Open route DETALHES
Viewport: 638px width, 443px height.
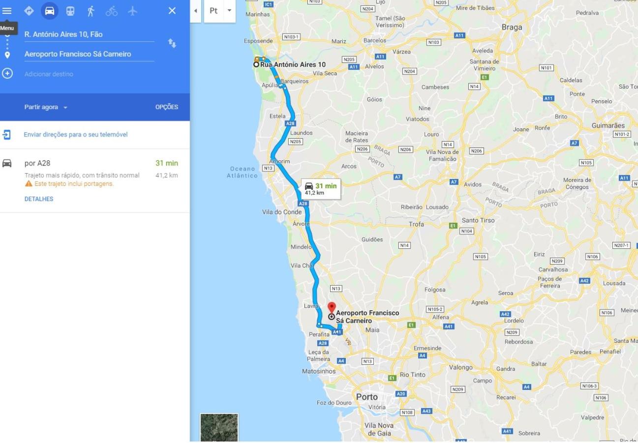point(39,199)
